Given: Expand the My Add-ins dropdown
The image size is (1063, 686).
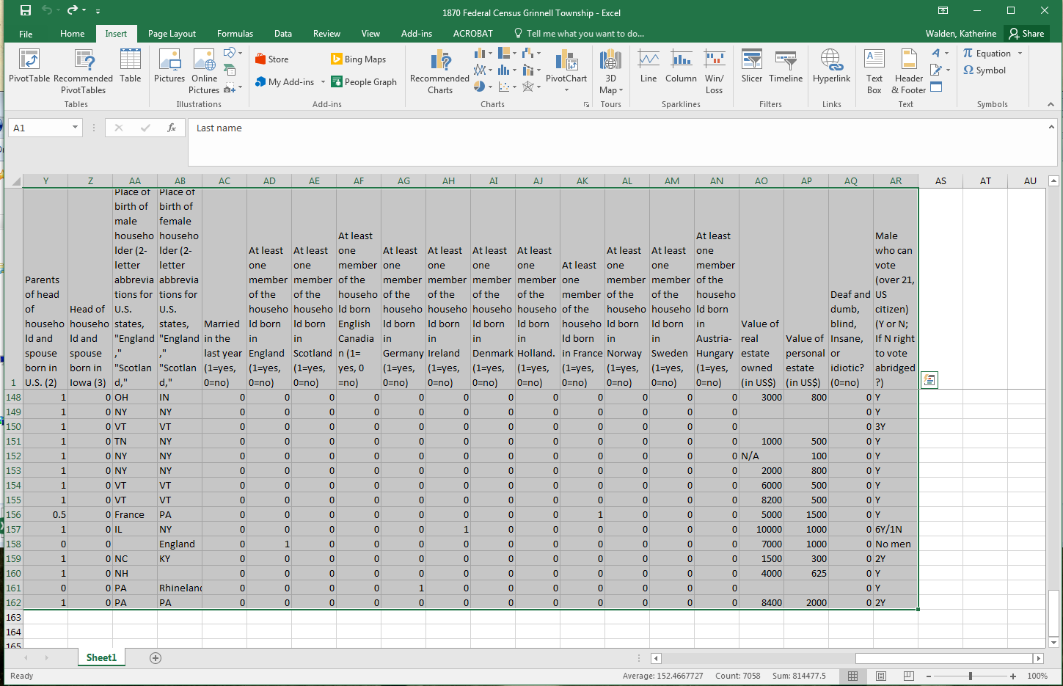Looking at the screenshot, I should [x=323, y=82].
